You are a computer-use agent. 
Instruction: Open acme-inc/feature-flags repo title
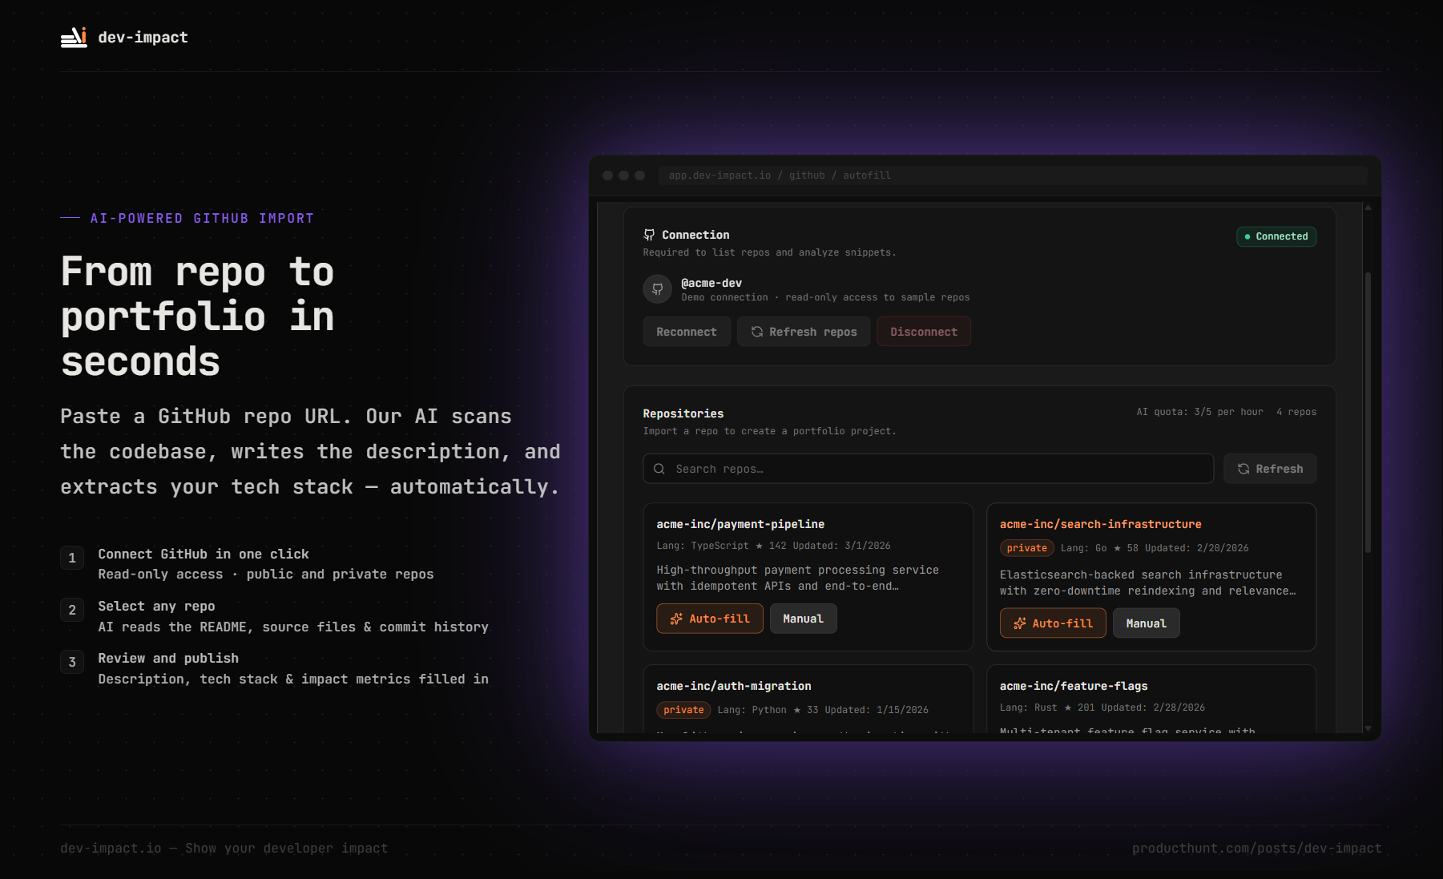[x=1074, y=686]
